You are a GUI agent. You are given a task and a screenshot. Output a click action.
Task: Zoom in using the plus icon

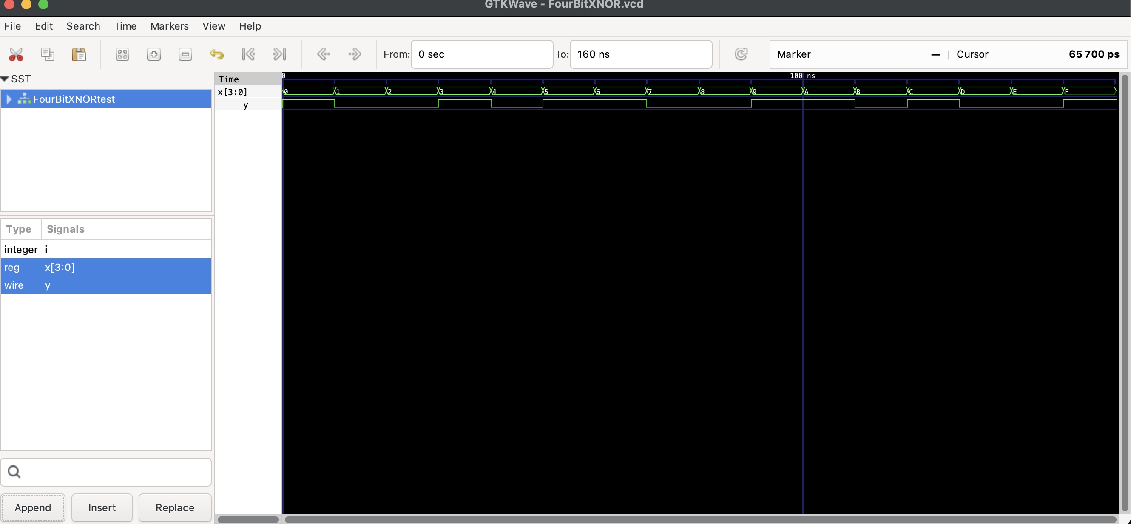click(153, 54)
